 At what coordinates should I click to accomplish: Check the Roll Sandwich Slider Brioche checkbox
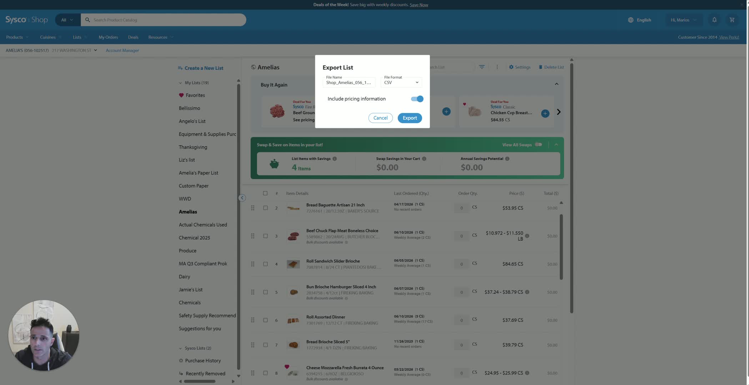tap(265, 264)
